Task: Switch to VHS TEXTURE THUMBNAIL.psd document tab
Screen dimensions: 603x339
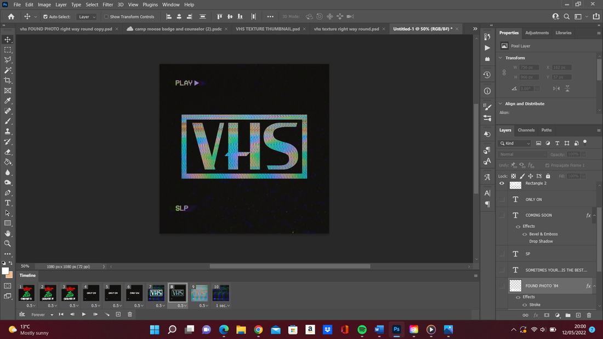Action: (x=268, y=29)
